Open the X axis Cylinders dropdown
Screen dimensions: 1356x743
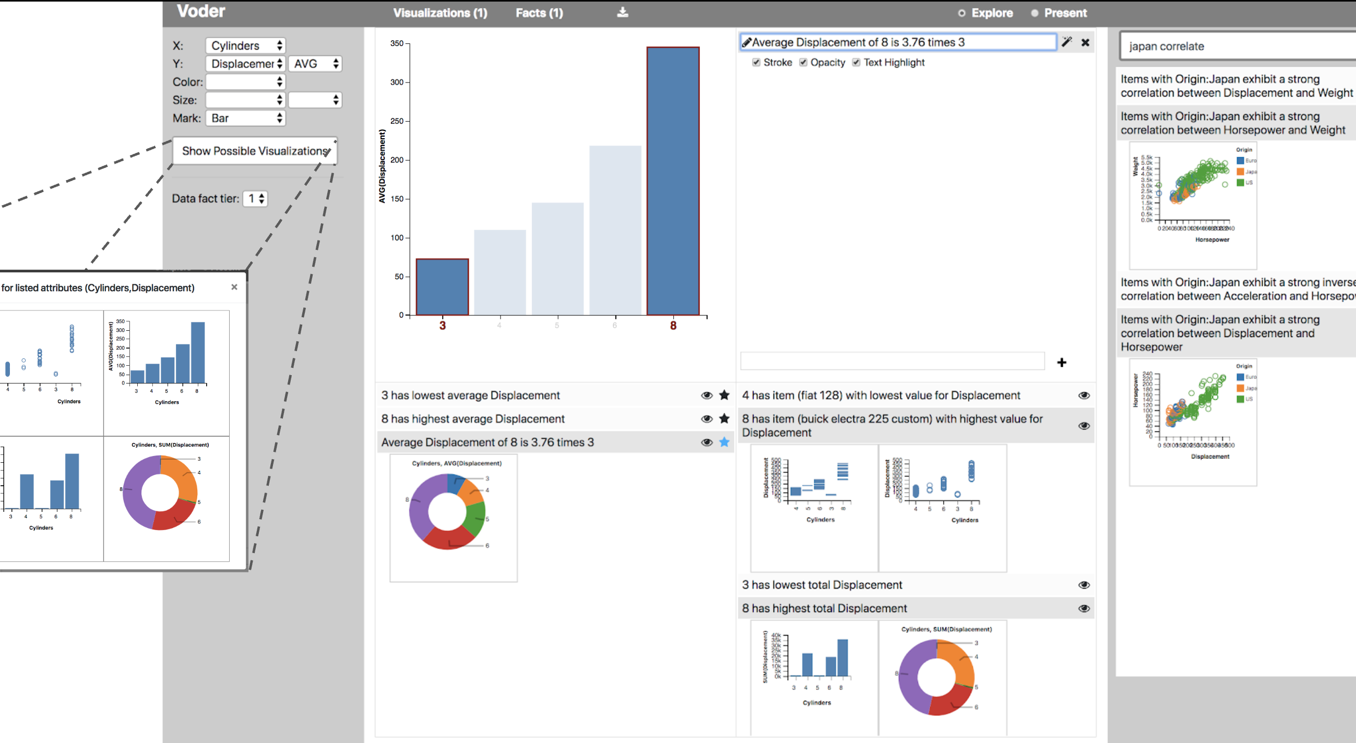pyautogui.click(x=245, y=45)
